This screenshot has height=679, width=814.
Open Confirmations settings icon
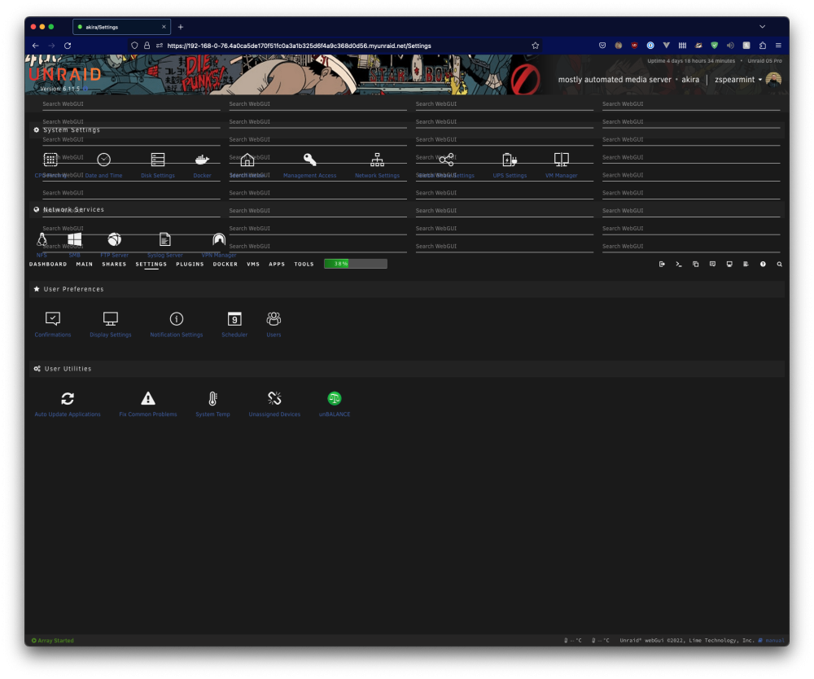(53, 318)
